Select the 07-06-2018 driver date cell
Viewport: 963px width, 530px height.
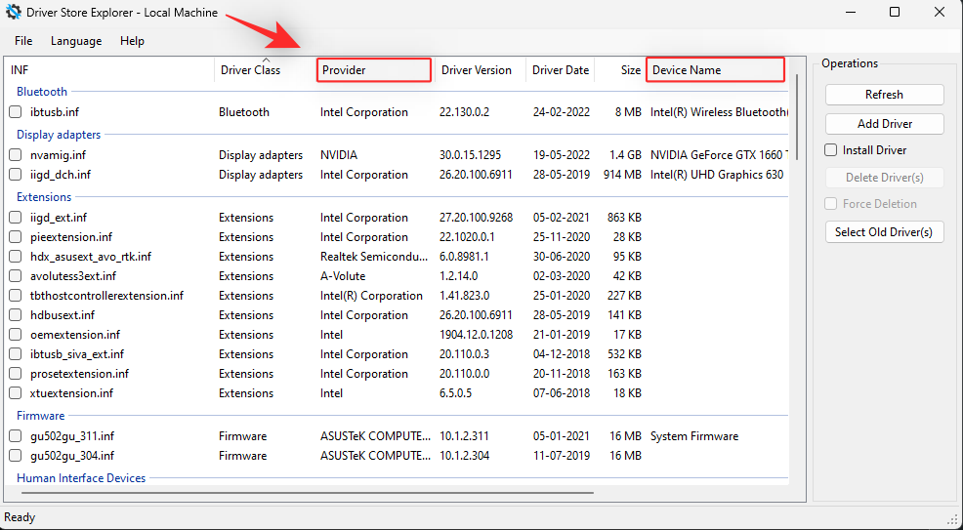[562, 393]
